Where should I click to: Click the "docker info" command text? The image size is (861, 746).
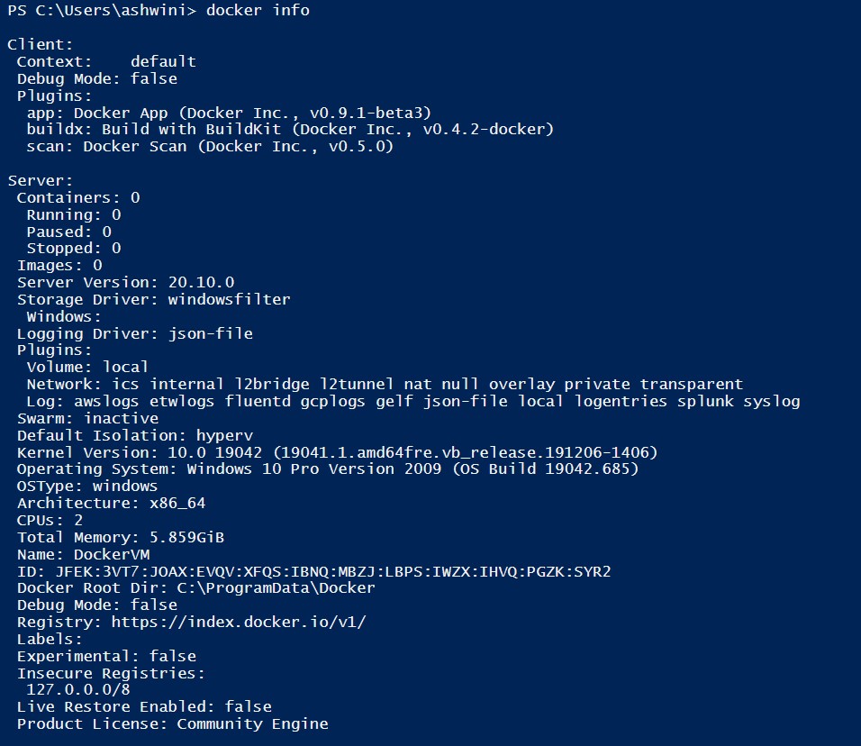(258, 11)
